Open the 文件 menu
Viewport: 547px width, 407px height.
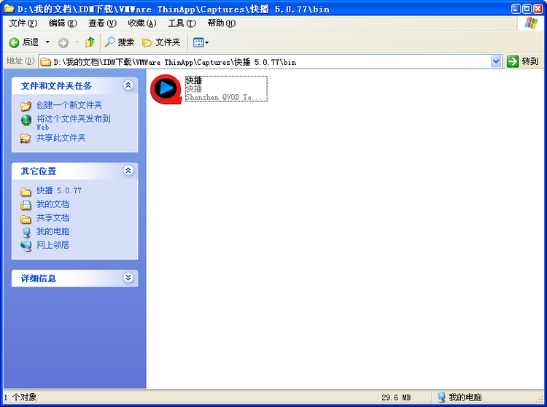click(23, 23)
